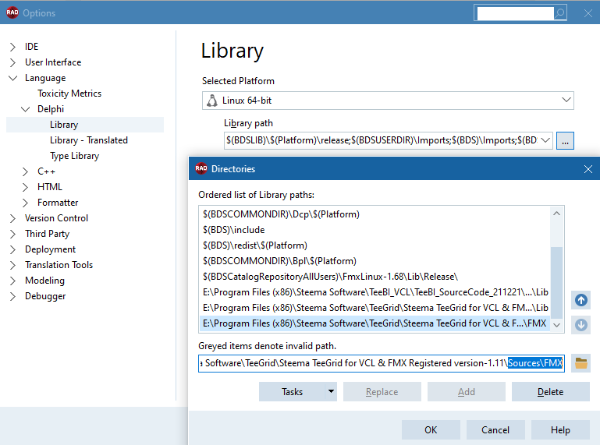Expand the Version Control node

click(12, 218)
